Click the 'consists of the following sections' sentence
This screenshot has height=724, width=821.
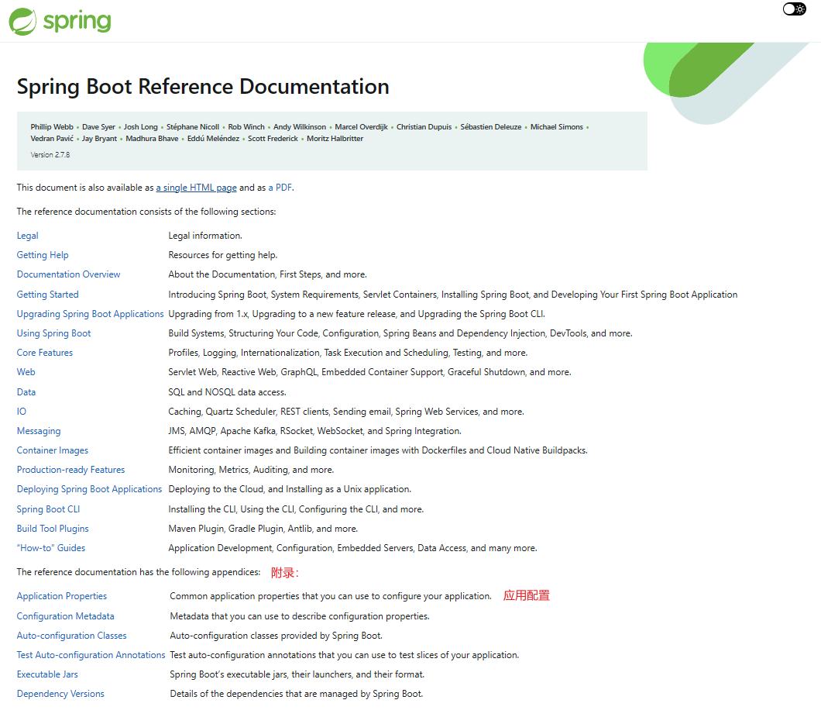click(x=146, y=212)
